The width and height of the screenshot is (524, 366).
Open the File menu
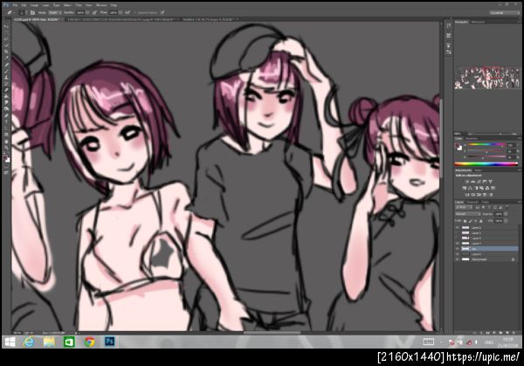(15, 5)
